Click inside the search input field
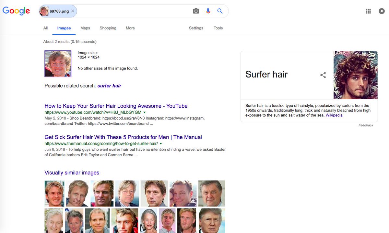The width and height of the screenshot is (389, 233). (x=133, y=11)
